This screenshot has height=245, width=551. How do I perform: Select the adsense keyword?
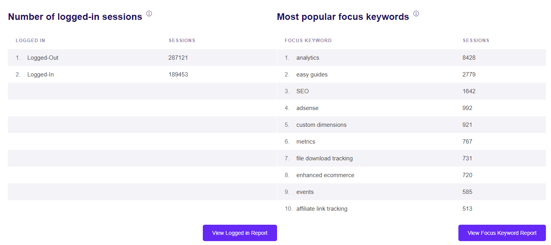(307, 108)
